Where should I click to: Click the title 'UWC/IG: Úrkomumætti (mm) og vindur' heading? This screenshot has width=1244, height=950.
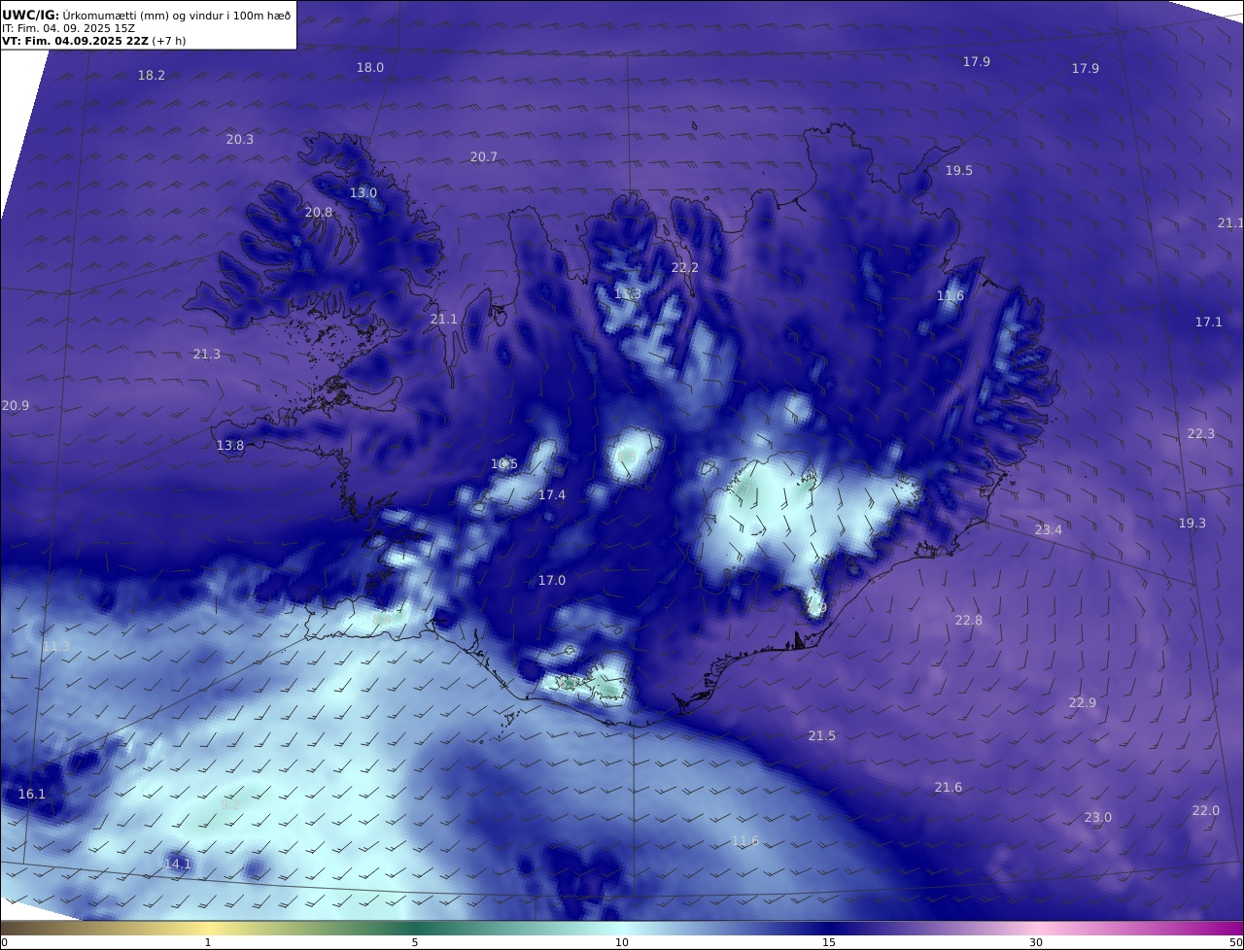tap(146, 15)
